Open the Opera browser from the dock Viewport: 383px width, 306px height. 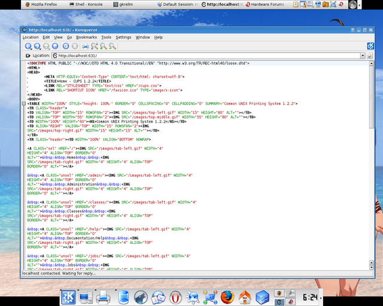click(176, 297)
